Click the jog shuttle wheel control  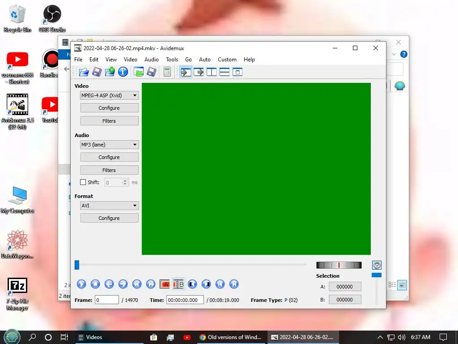click(x=339, y=265)
